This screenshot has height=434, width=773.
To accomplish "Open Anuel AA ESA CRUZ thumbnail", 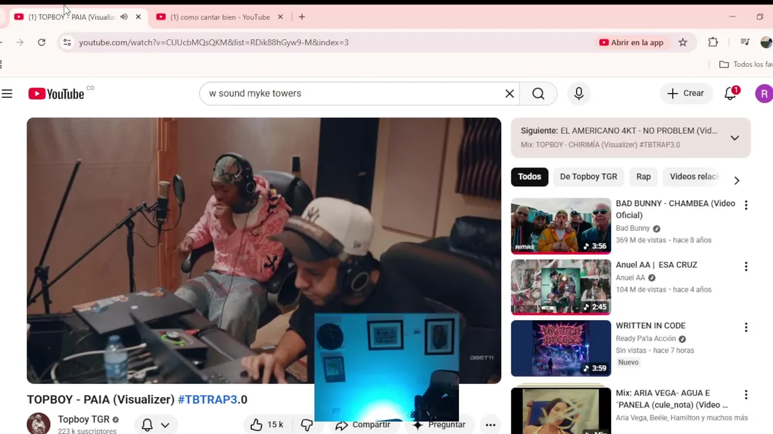I will (x=561, y=287).
